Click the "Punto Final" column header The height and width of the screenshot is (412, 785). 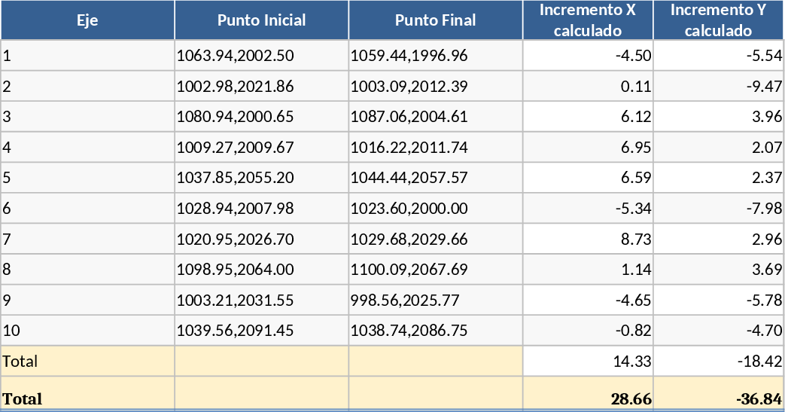click(435, 20)
